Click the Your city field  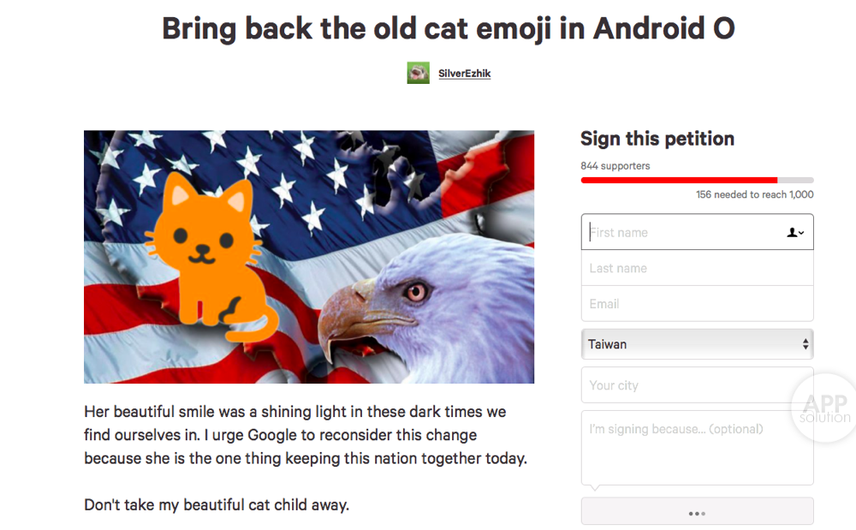[685, 385]
